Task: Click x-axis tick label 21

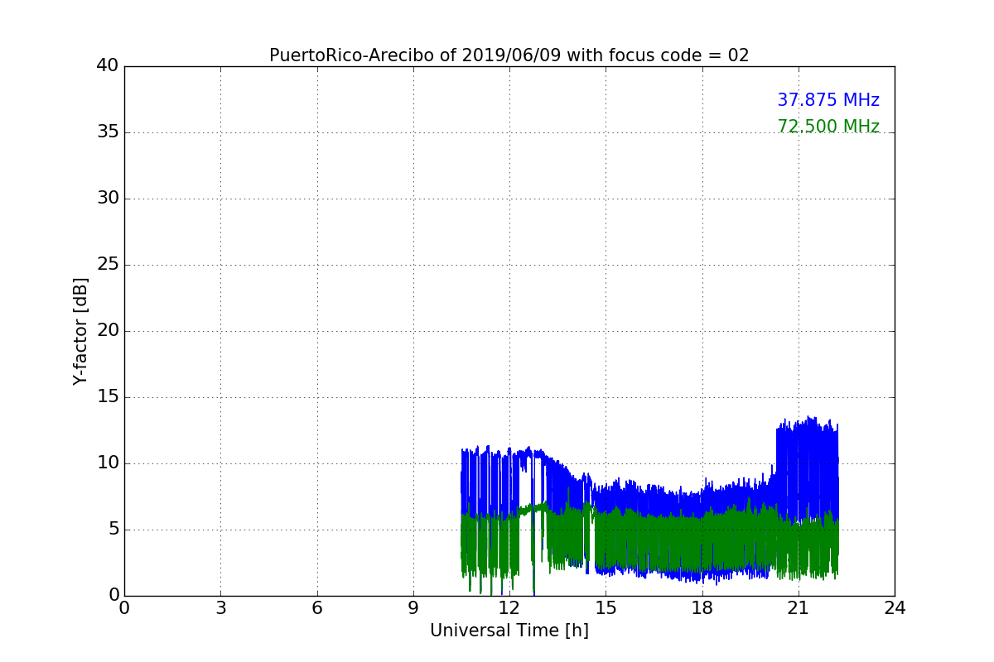Action: pos(799,607)
